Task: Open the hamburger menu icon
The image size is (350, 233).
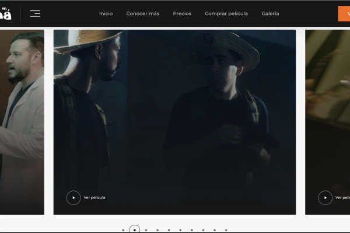Action: [x=35, y=13]
